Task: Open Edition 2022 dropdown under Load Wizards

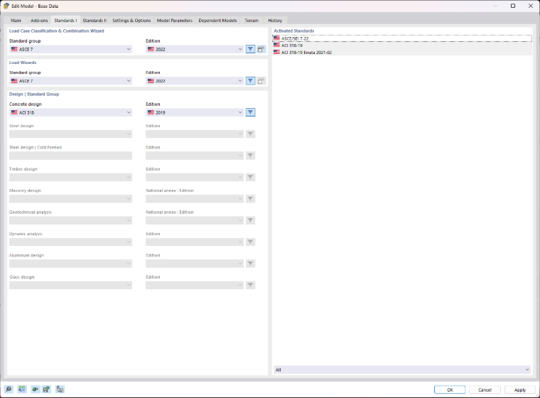Action: point(195,81)
